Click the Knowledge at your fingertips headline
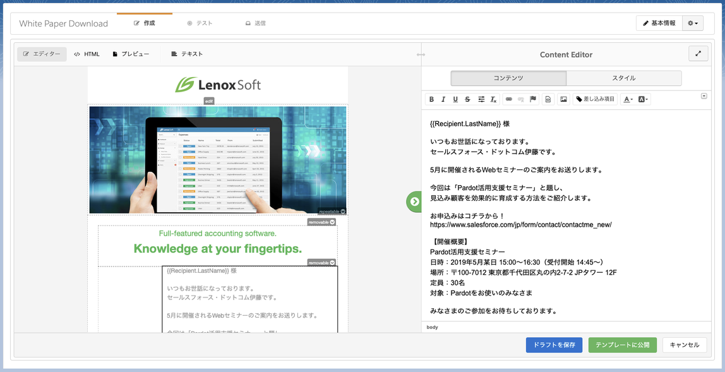Image resolution: width=725 pixels, height=372 pixels. (x=218, y=248)
